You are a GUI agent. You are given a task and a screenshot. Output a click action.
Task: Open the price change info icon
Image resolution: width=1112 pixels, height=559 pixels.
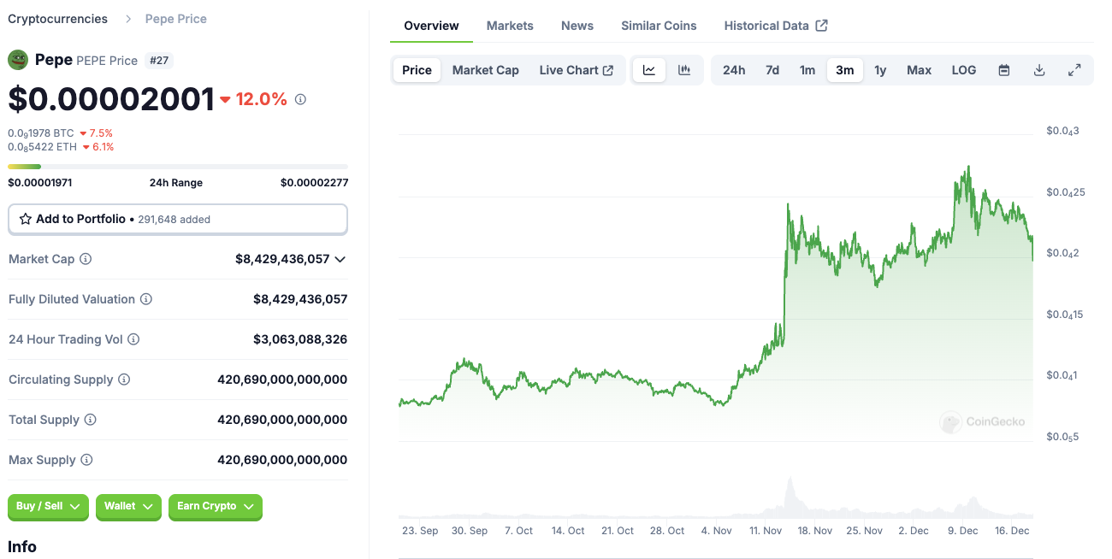[x=300, y=99]
